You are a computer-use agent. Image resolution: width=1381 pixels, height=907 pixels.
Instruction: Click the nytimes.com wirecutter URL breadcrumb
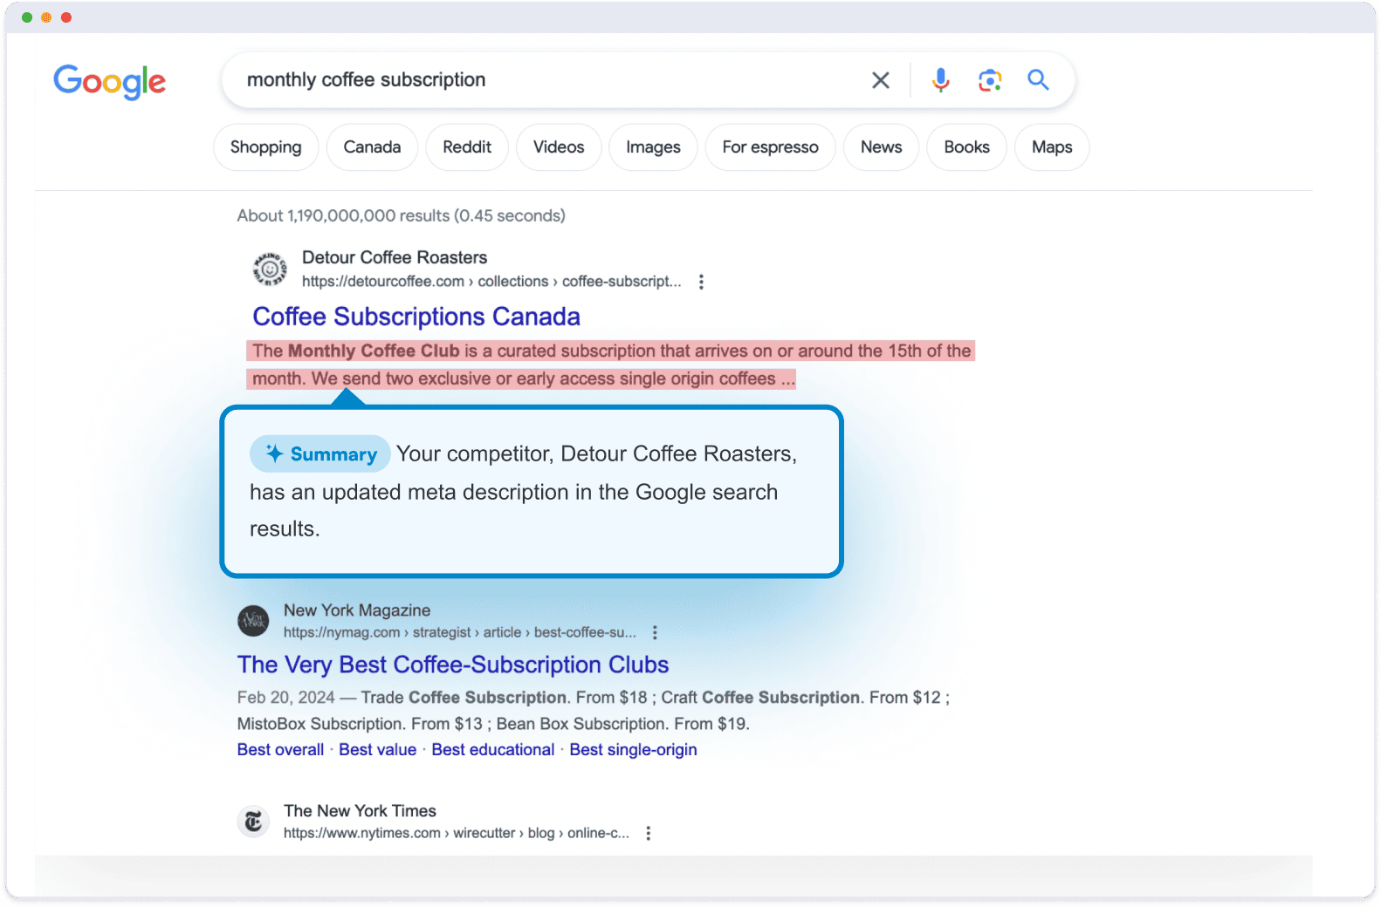click(x=457, y=833)
